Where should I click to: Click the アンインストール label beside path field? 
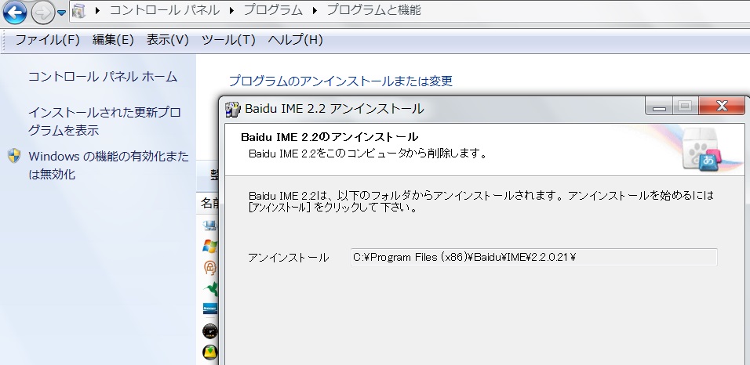pyautogui.click(x=289, y=258)
